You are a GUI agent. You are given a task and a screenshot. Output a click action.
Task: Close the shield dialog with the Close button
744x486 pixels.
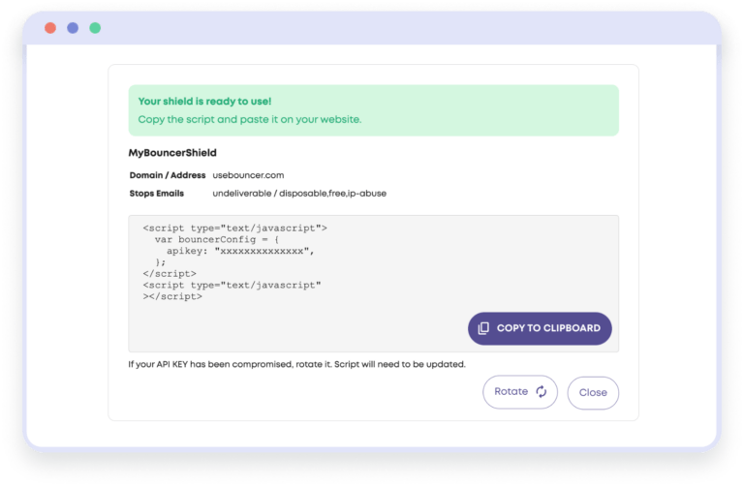tap(593, 392)
